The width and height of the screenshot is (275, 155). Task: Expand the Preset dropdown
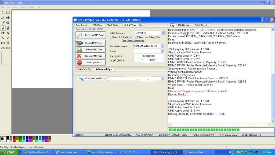(162, 51)
